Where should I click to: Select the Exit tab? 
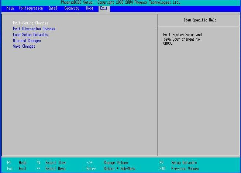pyautogui.click(x=104, y=8)
